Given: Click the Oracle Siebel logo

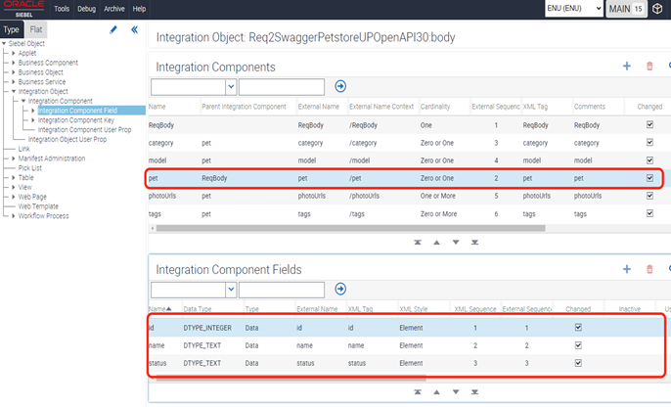Looking at the screenshot, I should pyautogui.click(x=23, y=9).
